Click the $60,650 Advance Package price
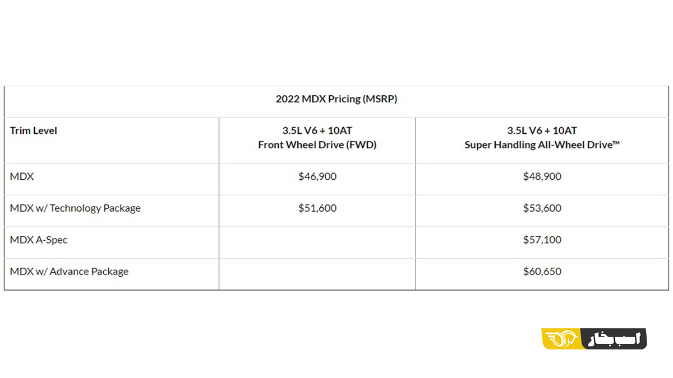 [542, 272]
